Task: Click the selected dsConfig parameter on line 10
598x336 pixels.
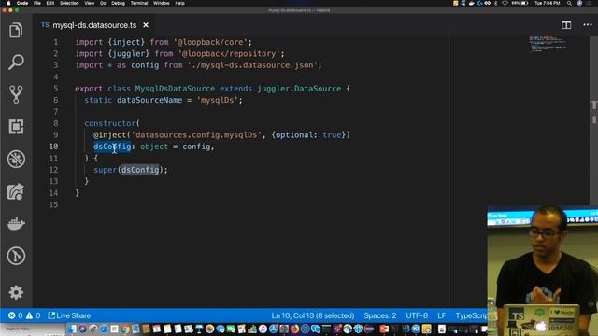Action: tap(112, 147)
